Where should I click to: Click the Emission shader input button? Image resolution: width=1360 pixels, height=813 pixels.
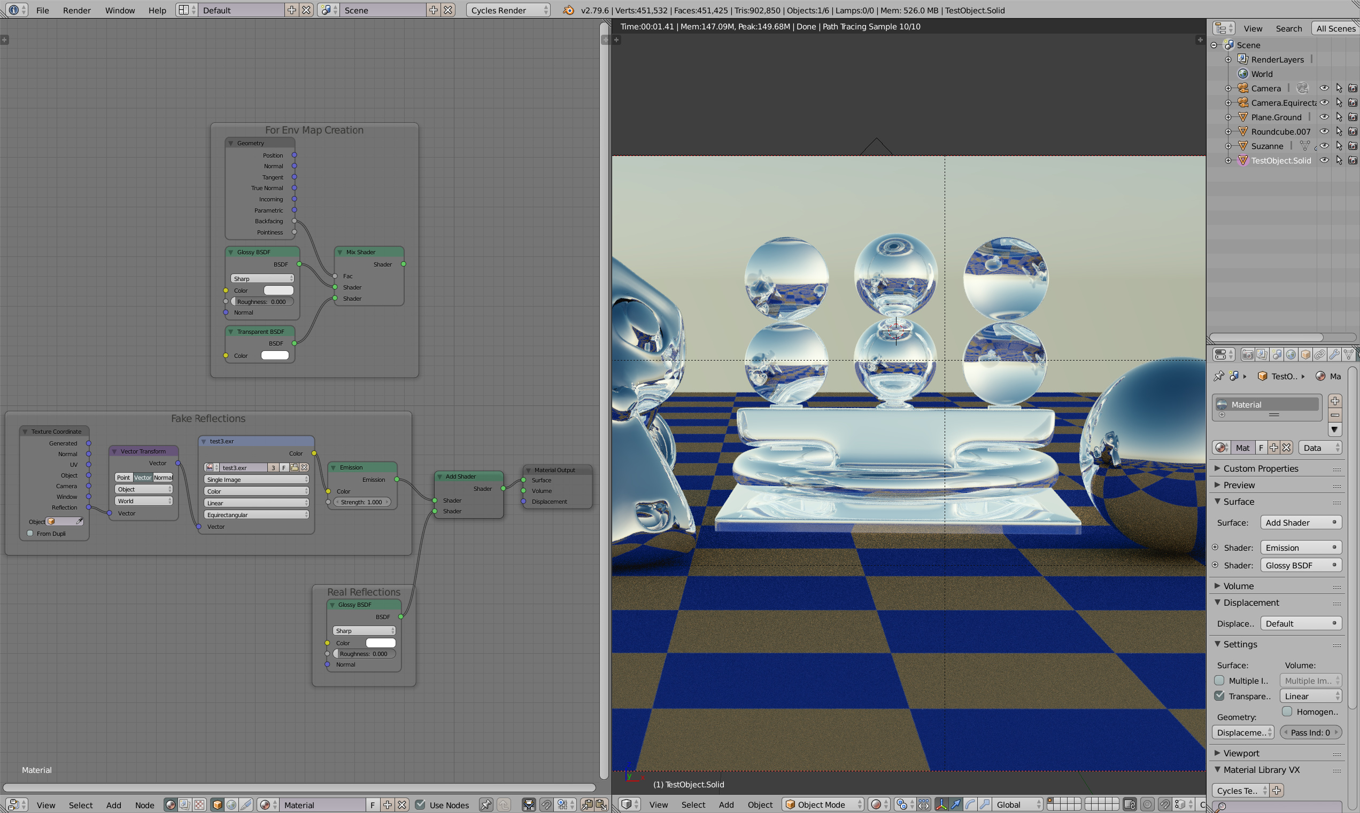click(x=1300, y=548)
